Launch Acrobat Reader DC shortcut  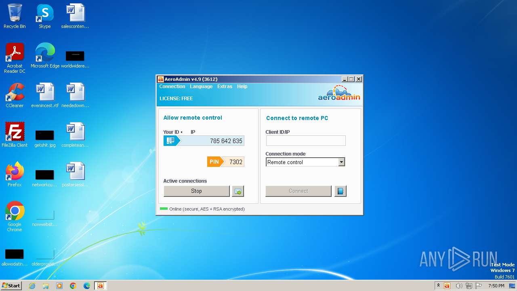point(15,58)
